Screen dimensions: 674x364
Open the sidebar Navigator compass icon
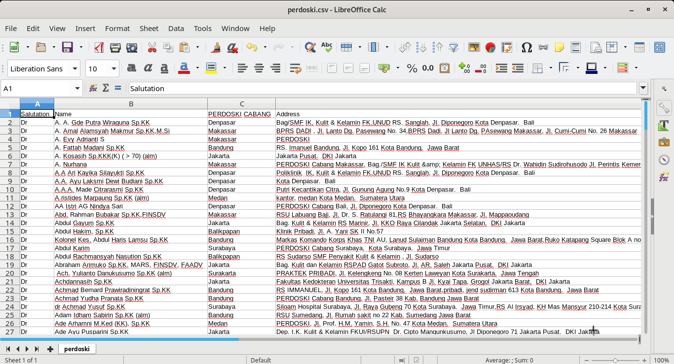click(x=664, y=160)
